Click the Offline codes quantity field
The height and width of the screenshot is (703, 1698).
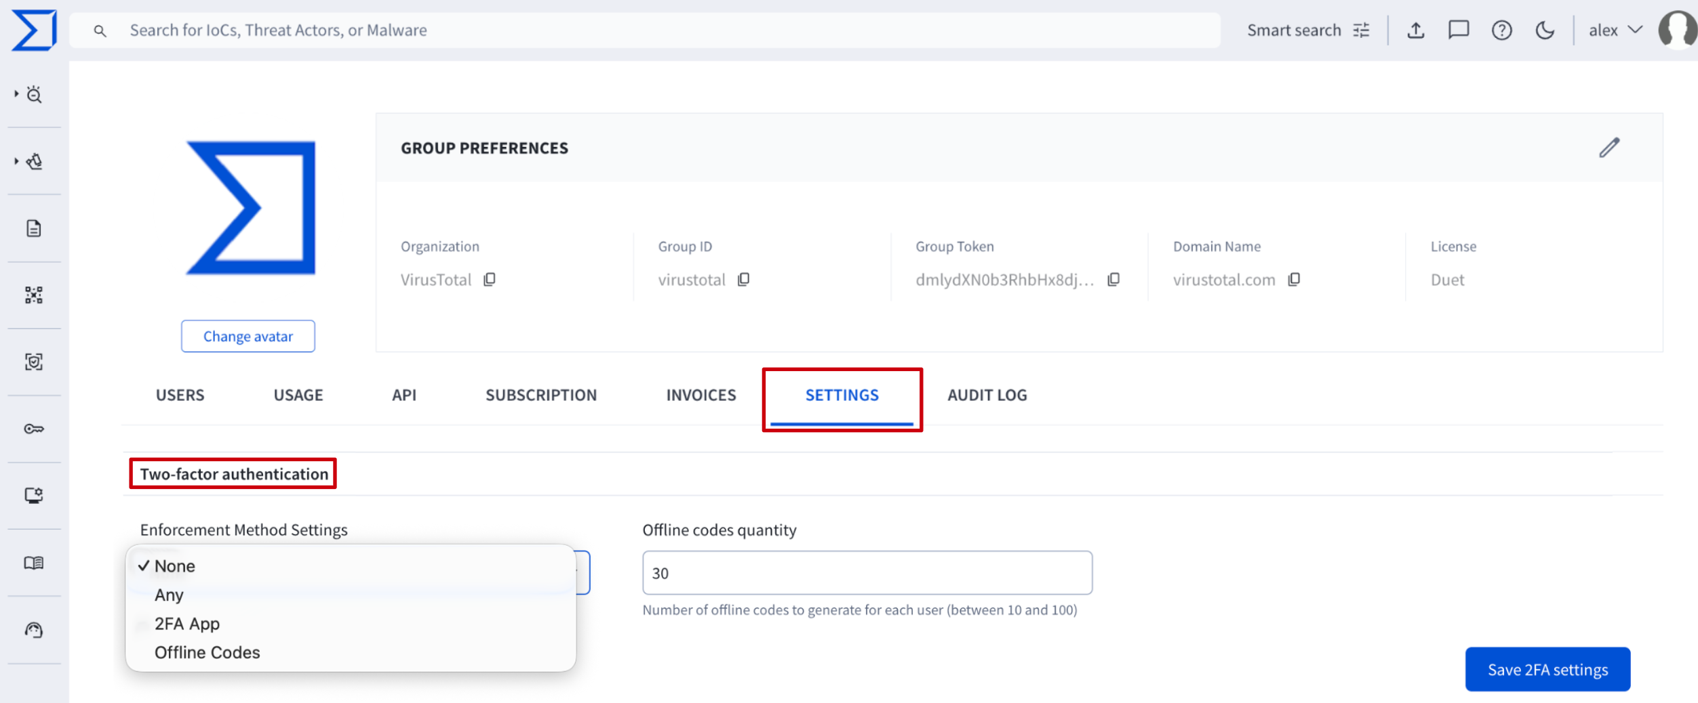[867, 574]
